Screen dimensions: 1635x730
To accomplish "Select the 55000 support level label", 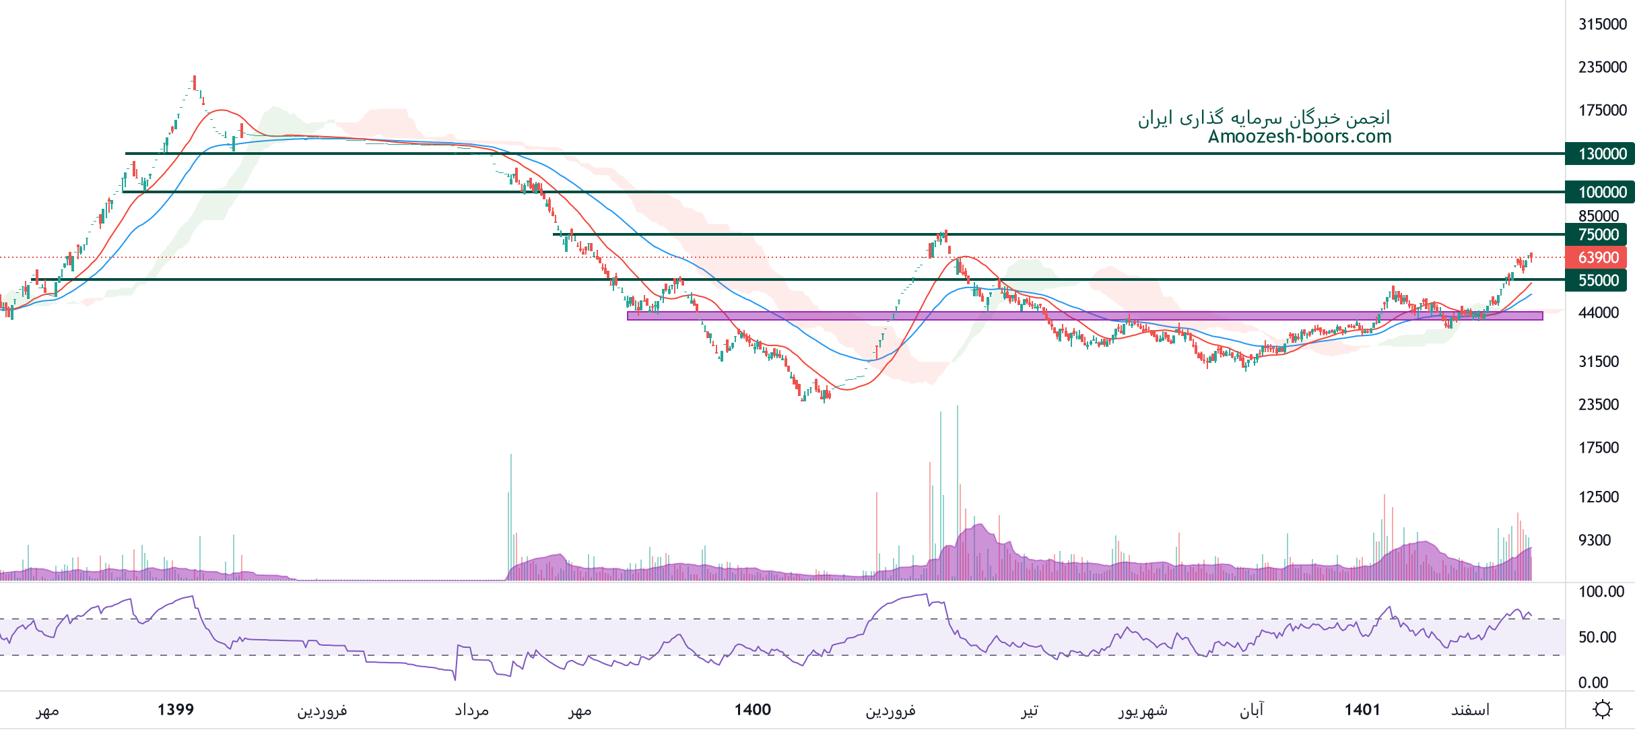I will click(x=1598, y=280).
